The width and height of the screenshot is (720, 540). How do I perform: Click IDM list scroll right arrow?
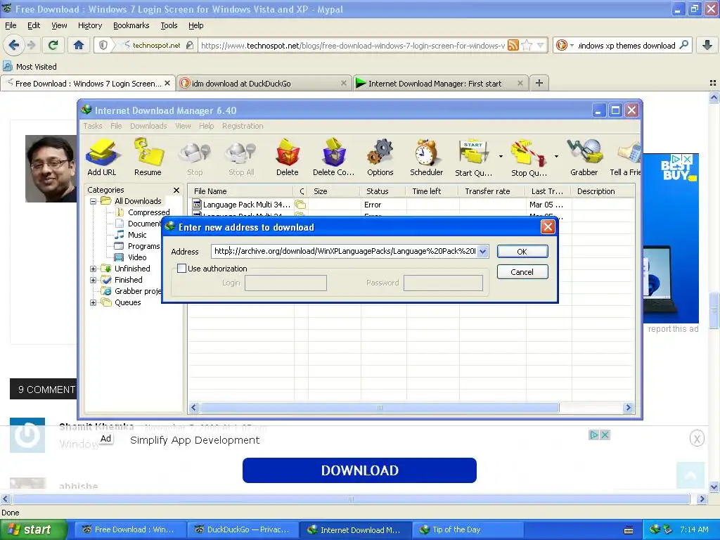coord(628,407)
